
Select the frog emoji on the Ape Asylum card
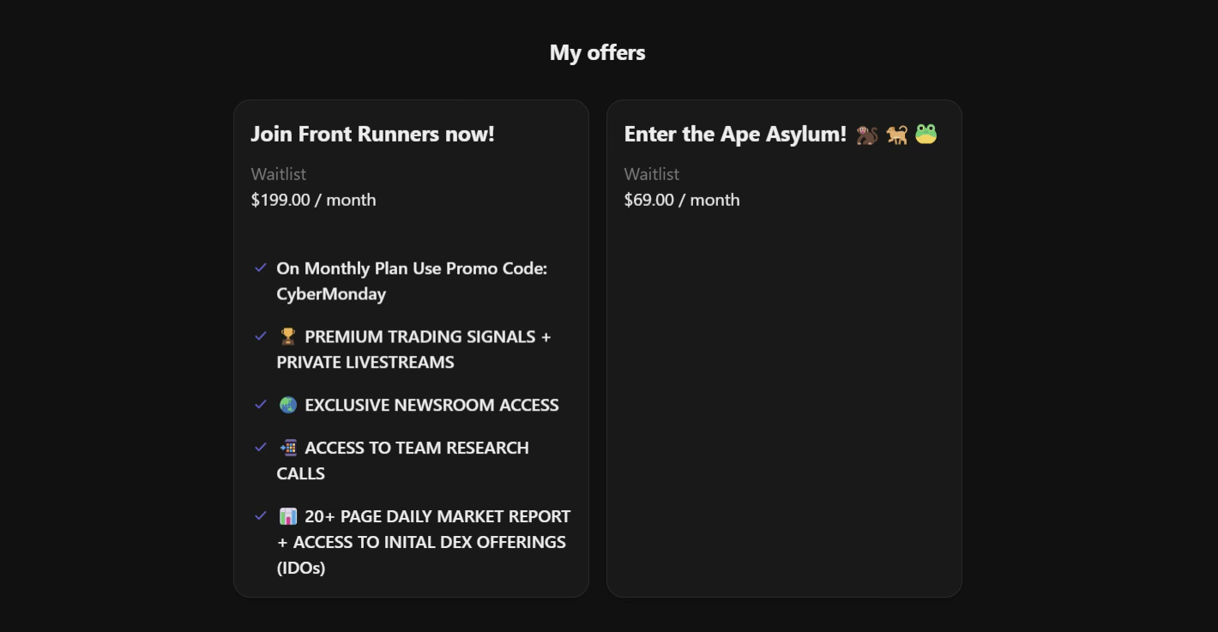tap(926, 134)
